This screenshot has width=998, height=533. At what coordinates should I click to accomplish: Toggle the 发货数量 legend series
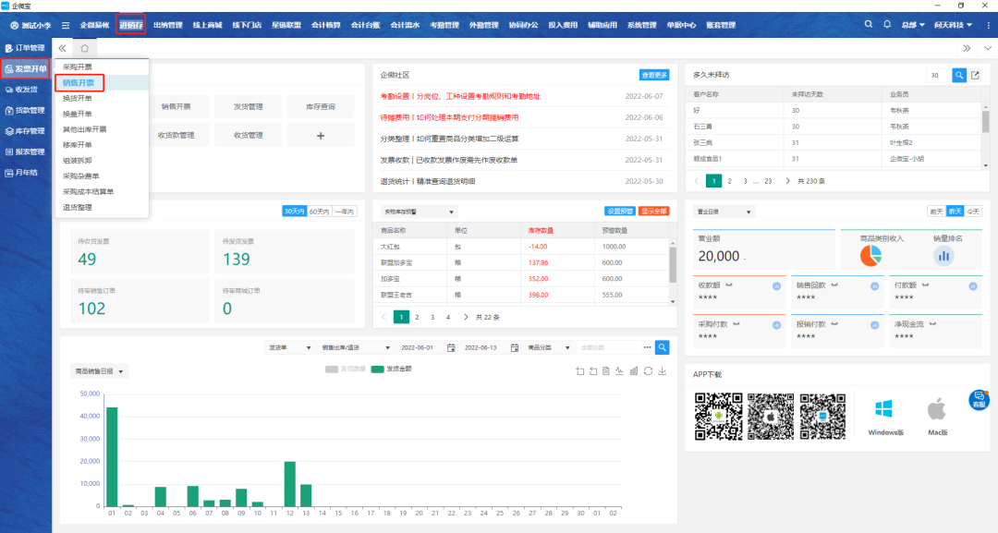click(346, 369)
